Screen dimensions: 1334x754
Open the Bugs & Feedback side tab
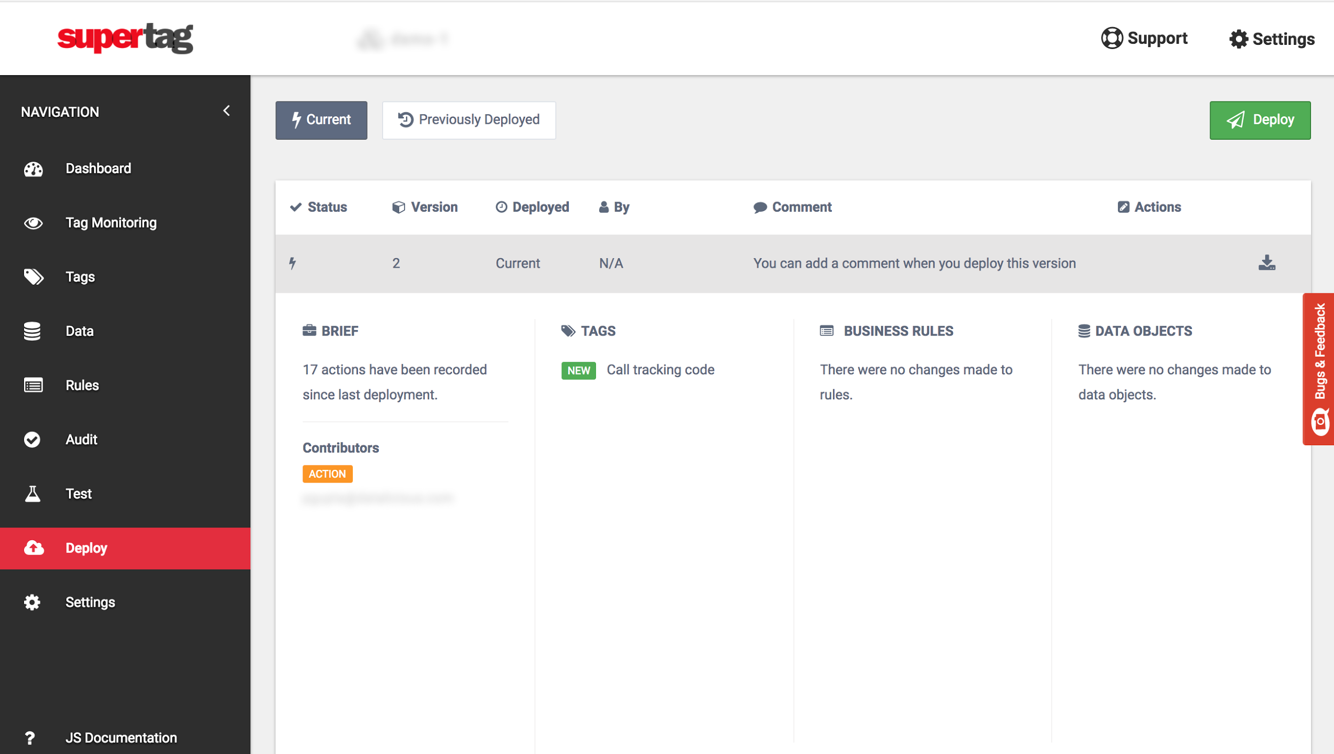tap(1317, 368)
